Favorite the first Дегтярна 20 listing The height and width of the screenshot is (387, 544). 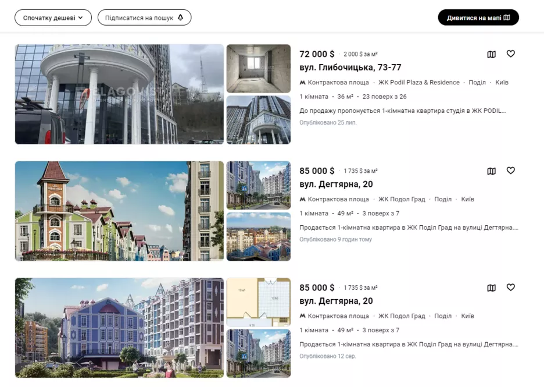pos(510,171)
